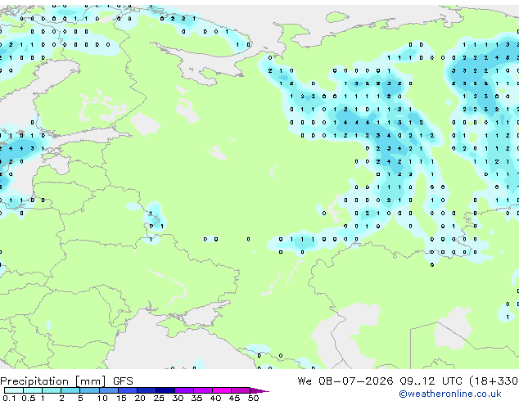This screenshot has width=519, height=401.
Task: Click the "GFS" model label
Action: [x=123, y=381]
